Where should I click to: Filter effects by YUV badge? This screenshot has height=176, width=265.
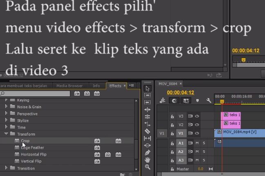[97, 94]
